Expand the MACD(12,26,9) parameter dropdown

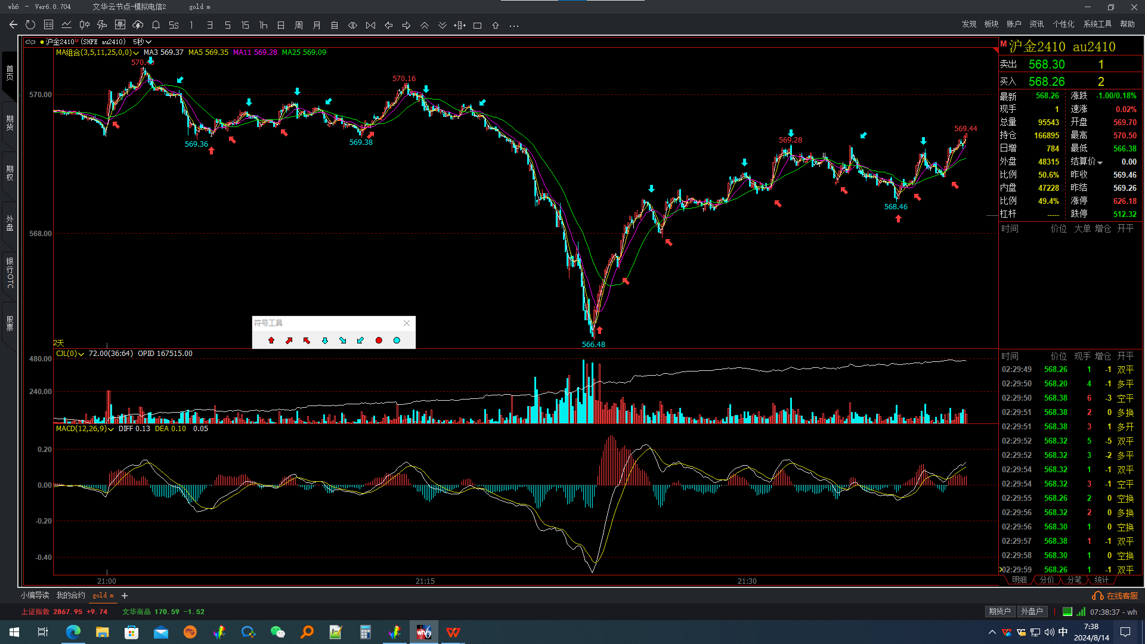(111, 429)
